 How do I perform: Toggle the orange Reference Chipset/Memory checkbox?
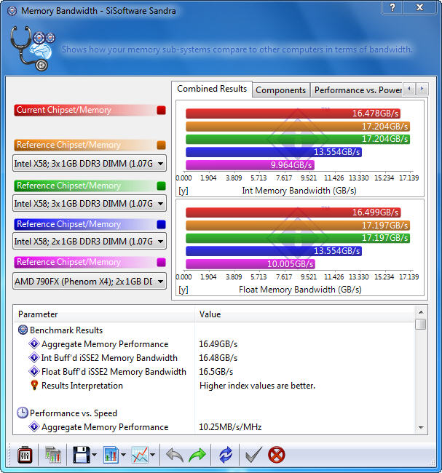click(161, 145)
